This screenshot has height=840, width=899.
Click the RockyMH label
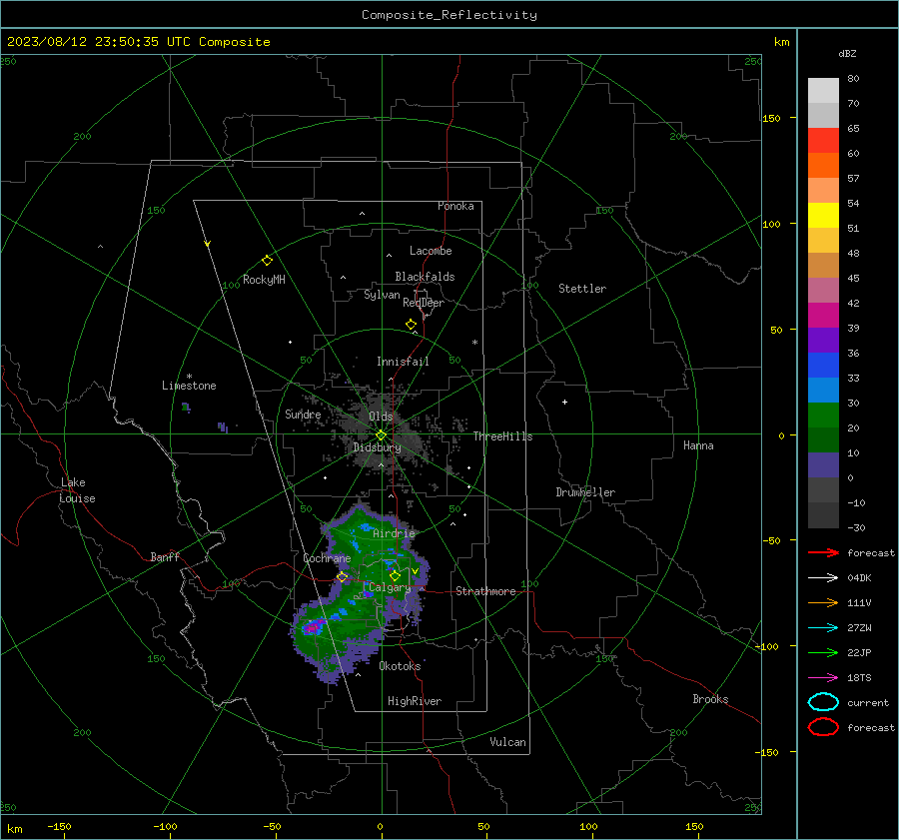pyautogui.click(x=264, y=280)
